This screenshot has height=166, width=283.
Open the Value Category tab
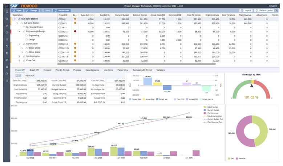[92, 70]
